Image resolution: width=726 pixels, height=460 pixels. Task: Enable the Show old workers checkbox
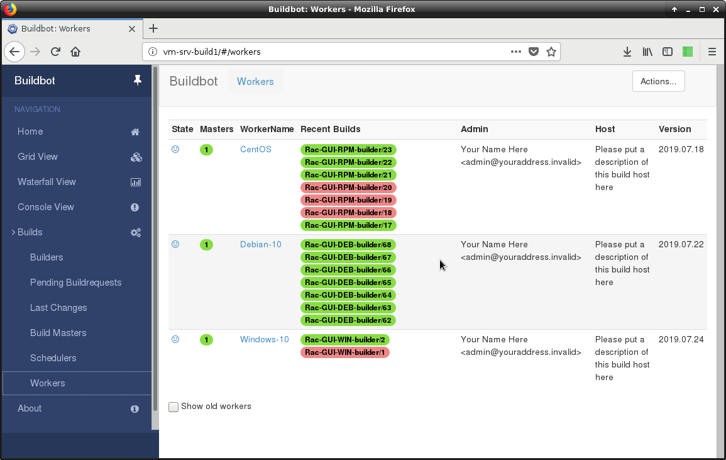coord(173,407)
